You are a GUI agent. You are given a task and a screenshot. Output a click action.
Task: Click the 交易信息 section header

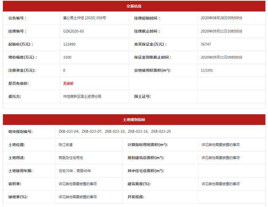pos(134,6)
